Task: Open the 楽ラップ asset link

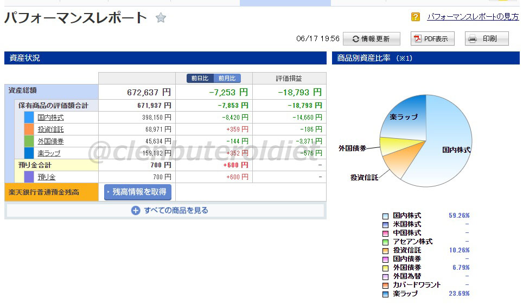Action: coord(49,153)
